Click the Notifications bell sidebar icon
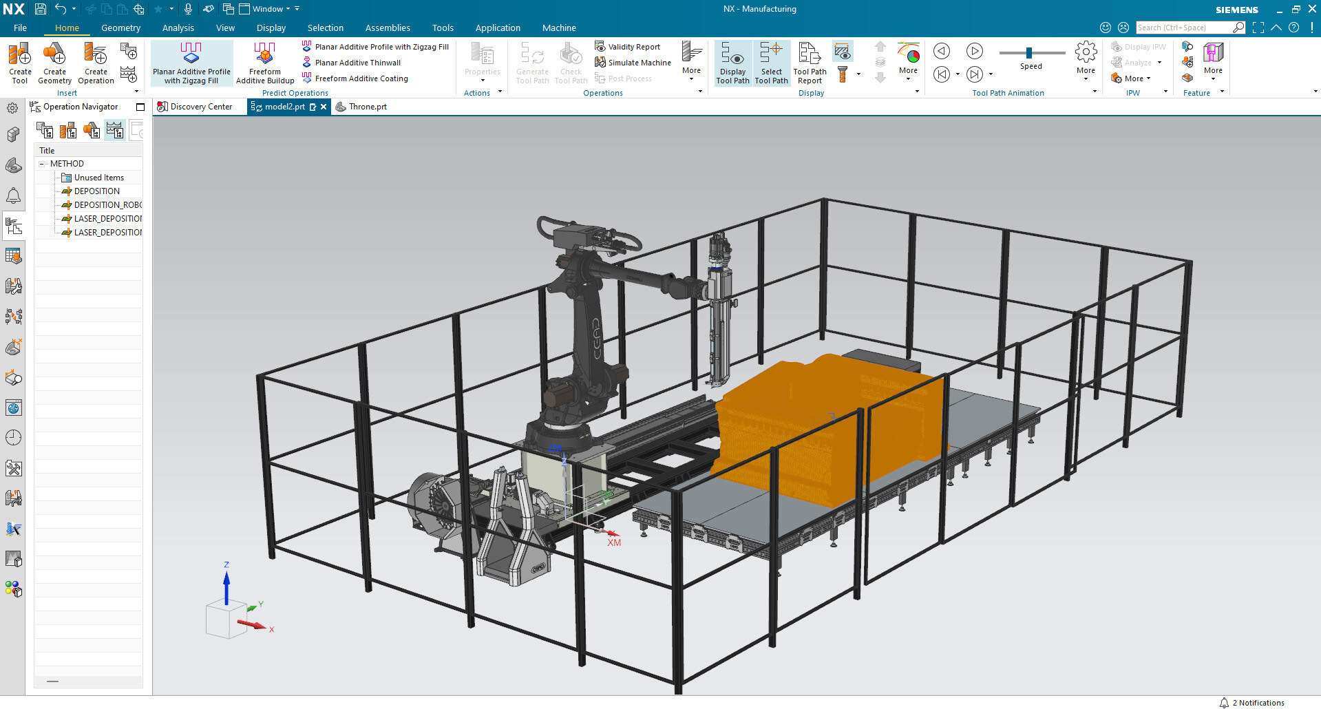The height and width of the screenshot is (709, 1321). [13, 195]
